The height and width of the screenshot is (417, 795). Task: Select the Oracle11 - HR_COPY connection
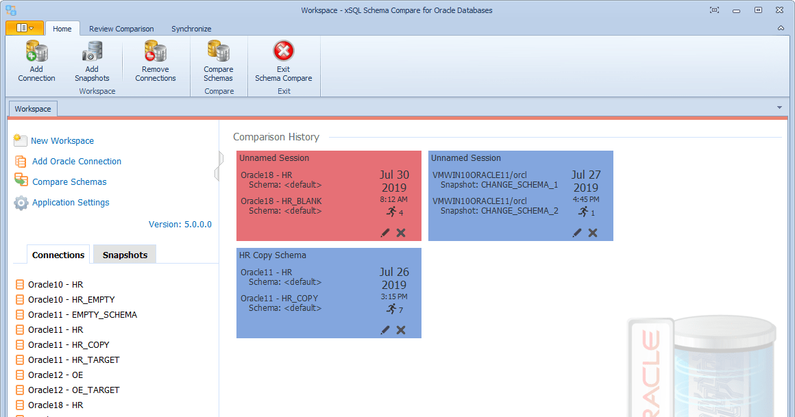(69, 345)
